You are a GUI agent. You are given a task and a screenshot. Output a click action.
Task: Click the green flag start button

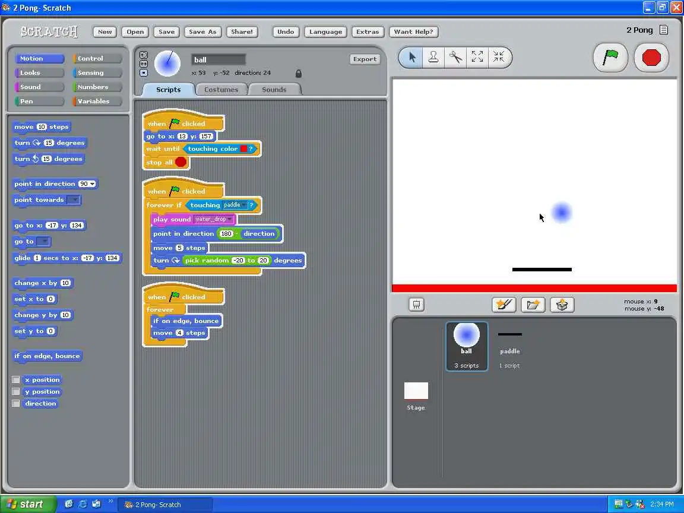[x=610, y=57]
